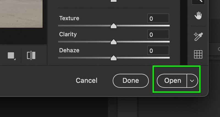Screen dimensions: 220x117
Task: Expand the Open button dropdown arrow
Action: click(192, 81)
